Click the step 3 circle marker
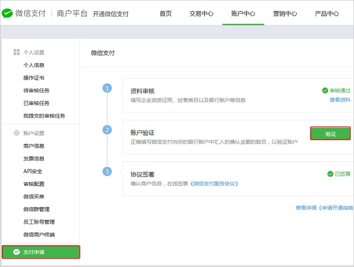This screenshot has width=354, height=267. (107, 172)
